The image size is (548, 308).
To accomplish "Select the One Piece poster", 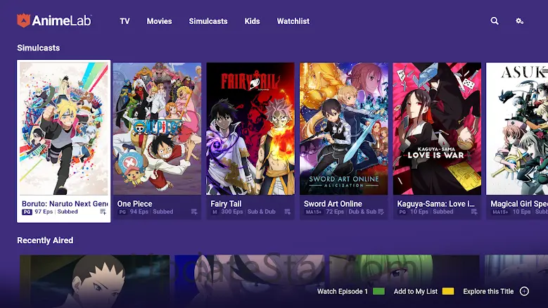I will 158,129.
